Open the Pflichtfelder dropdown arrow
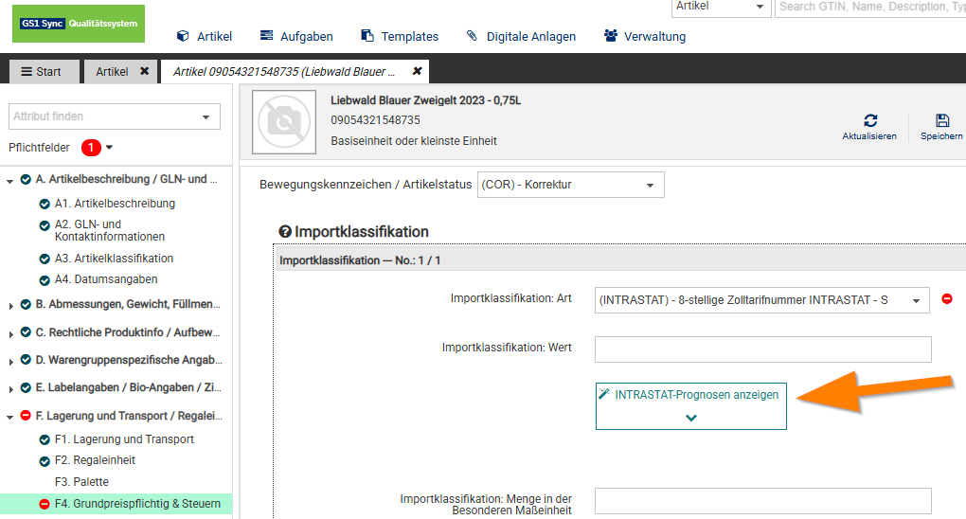Image resolution: width=966 pixels, height=519 pixels. 109,148
